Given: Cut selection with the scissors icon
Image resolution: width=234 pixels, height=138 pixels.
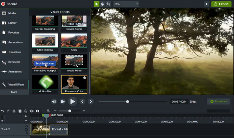Looking at the screenshot, I should (14, 111).
